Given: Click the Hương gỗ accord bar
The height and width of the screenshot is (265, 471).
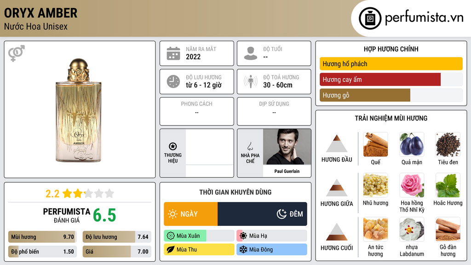Looking at the screenshot, I should [391, 95].
